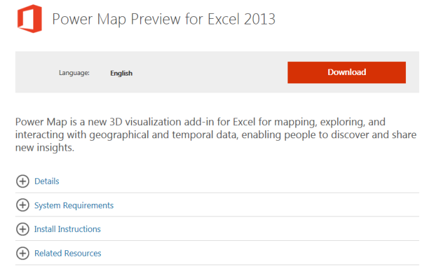436x269 pixels.
Task: Click the divider line below the Details row
Action: tap(217, 193)
